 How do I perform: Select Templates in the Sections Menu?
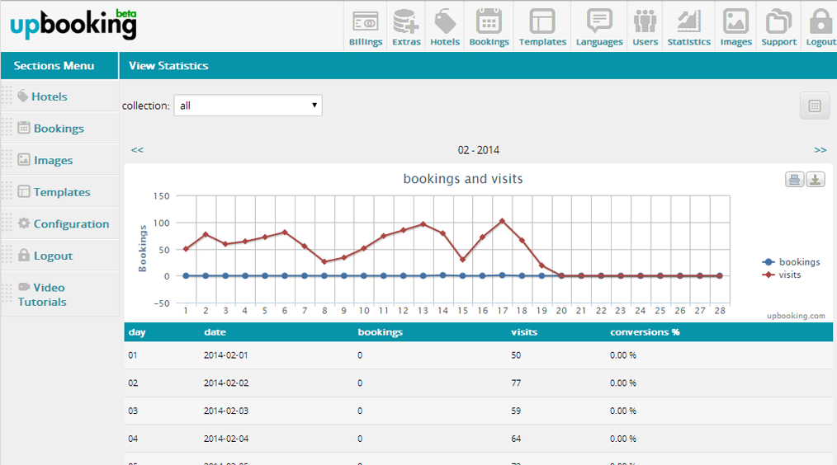click(x=62, y=192)
